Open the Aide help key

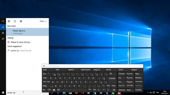click(x=130, y=90)
